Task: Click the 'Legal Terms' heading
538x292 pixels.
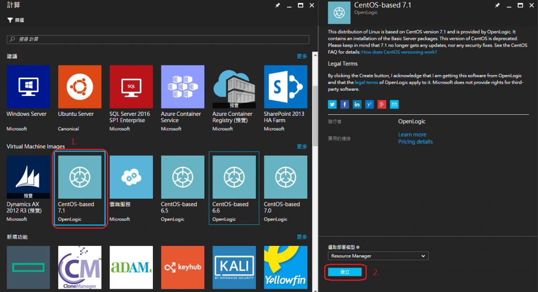Action: pyautogui.click(x=343, y=63)
